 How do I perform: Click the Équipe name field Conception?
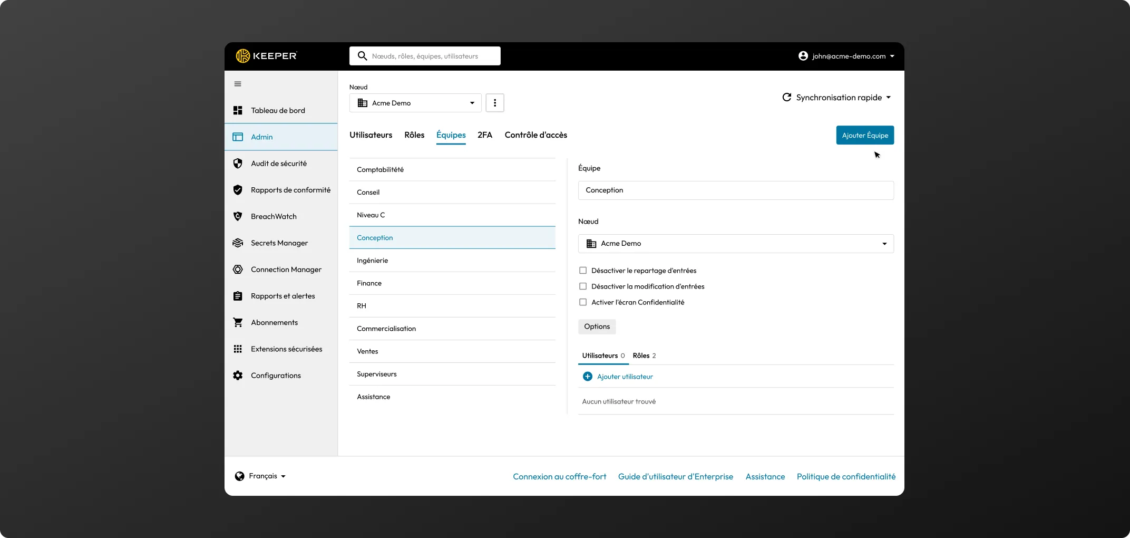pyautogui.click(x=736, y=190)
